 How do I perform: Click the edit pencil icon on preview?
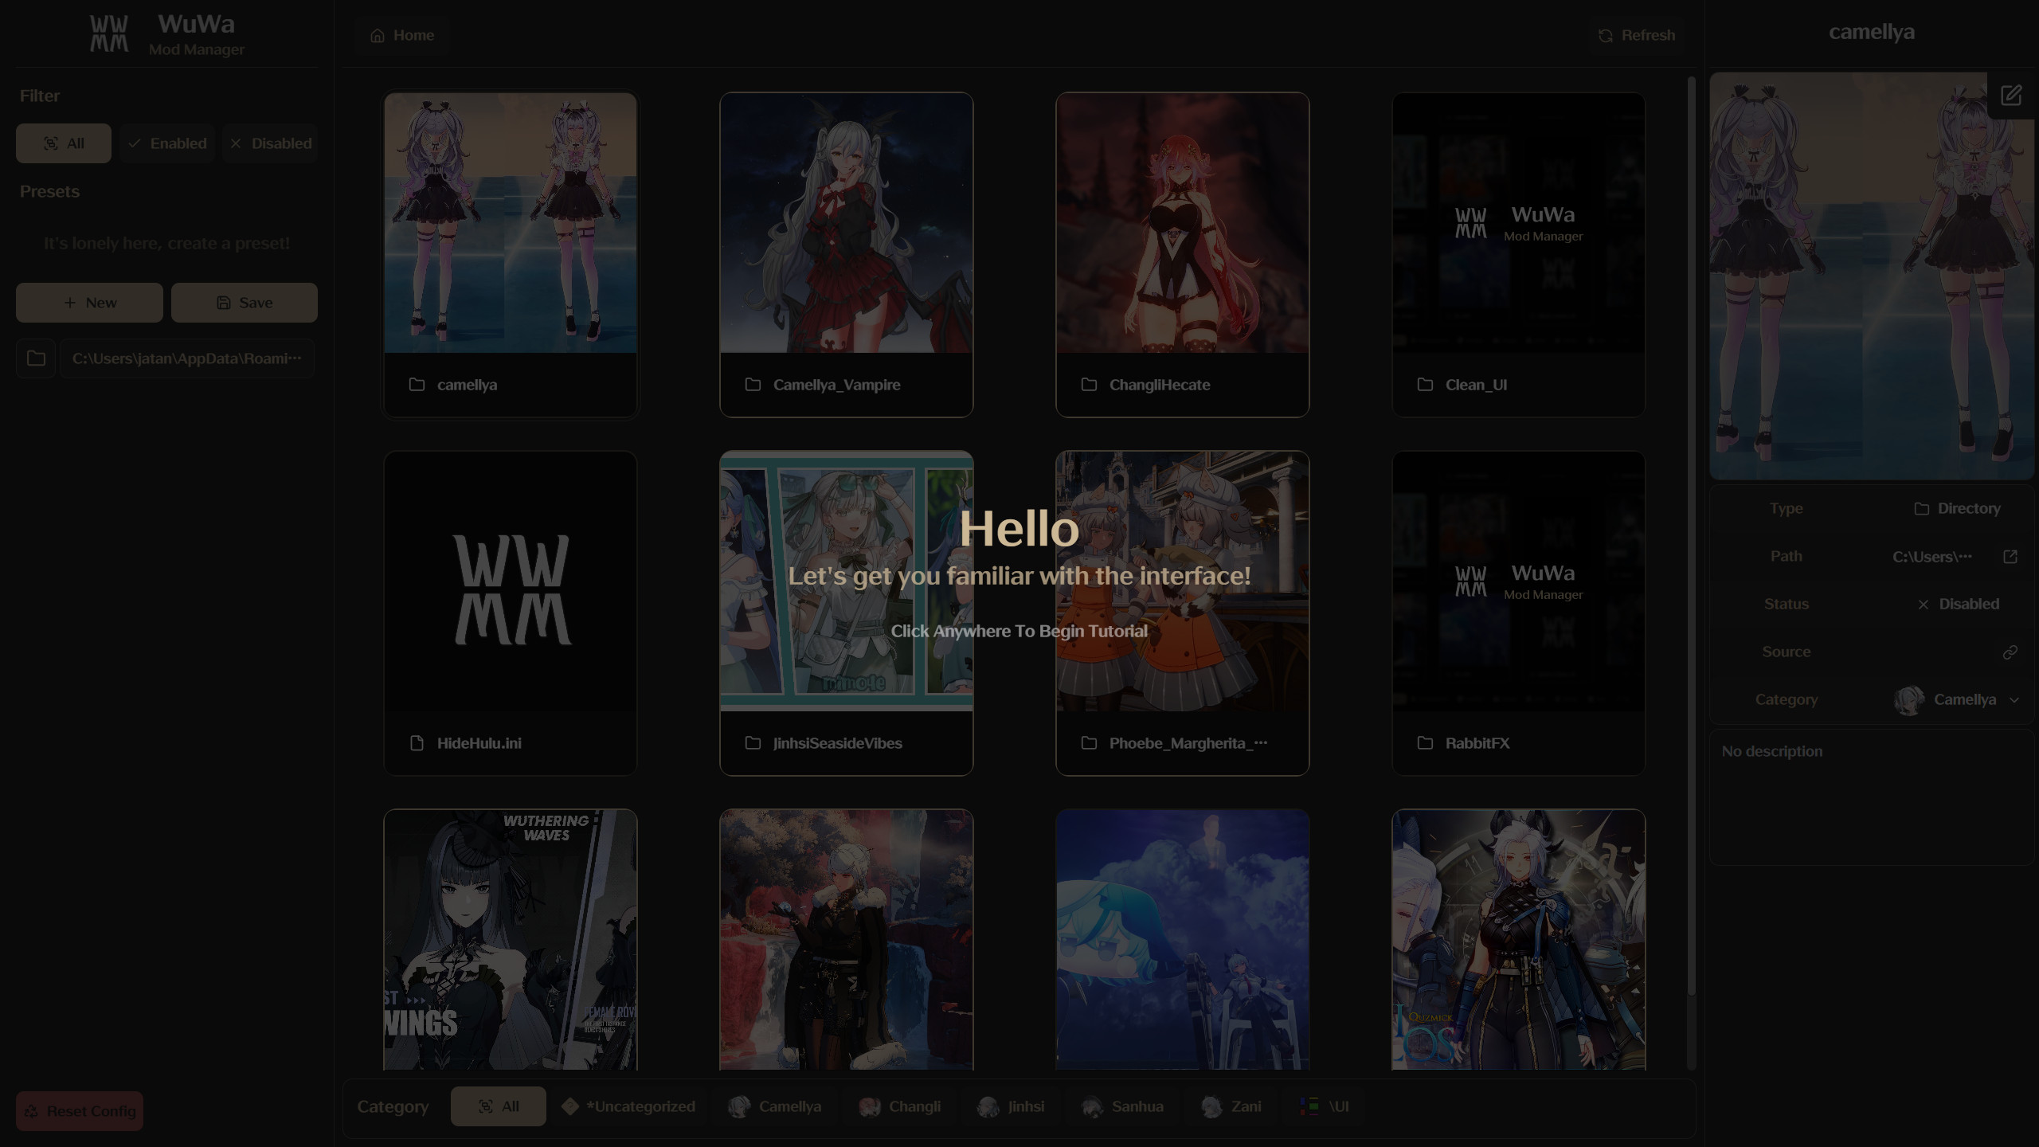[x=2011, y=96]
